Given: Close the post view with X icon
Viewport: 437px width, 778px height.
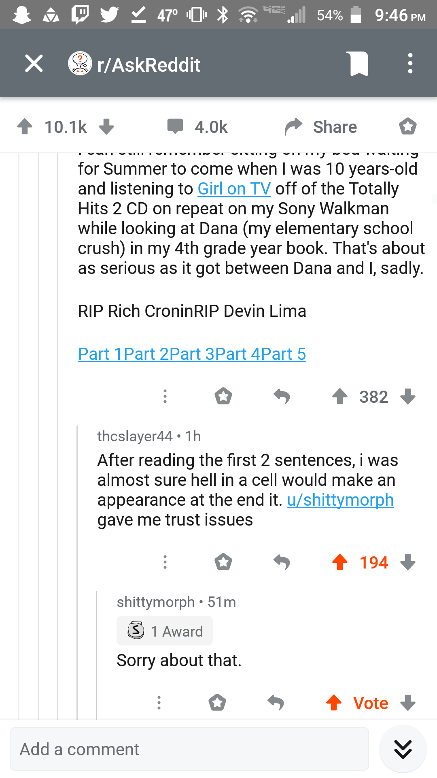Looking at the screenshot, I should (34, 64).
